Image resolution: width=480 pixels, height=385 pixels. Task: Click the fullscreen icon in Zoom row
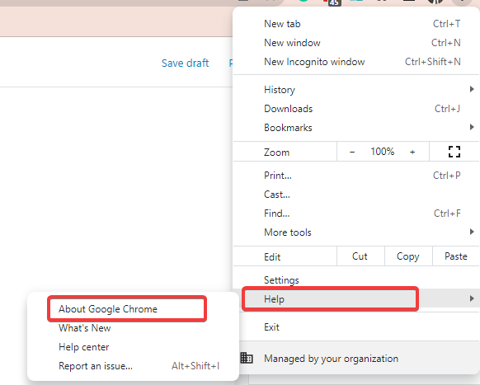coord(454,152)
